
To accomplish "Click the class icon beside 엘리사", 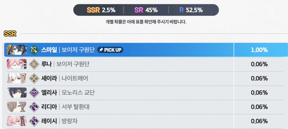I will pyautogui.click(x=34, y=92).
